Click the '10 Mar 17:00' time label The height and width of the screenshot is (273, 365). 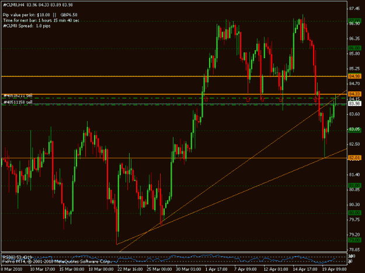point(43,269)
